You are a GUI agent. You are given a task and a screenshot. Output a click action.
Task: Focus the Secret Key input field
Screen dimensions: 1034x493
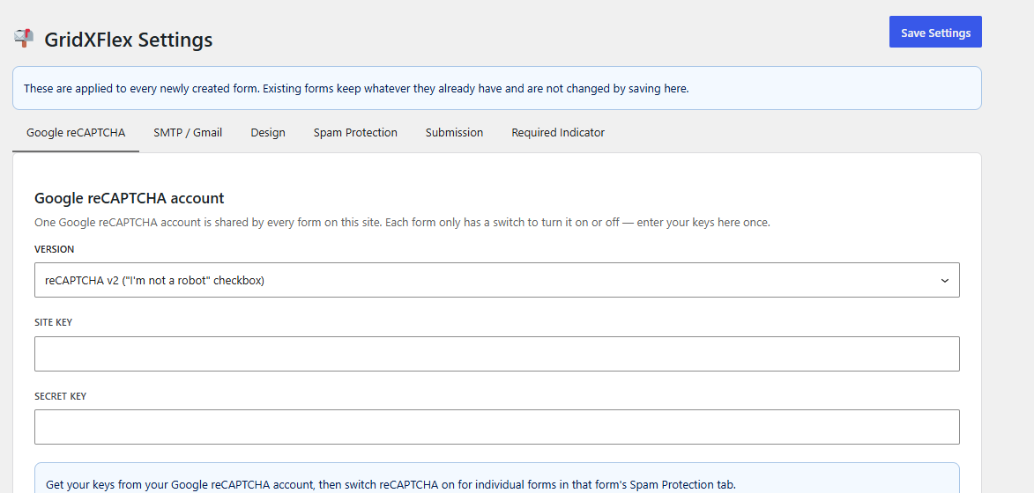pos(496,427)
